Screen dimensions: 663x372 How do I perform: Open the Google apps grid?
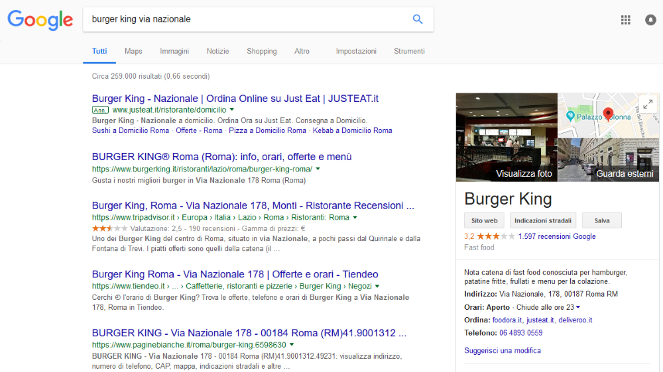coord(625,20)
